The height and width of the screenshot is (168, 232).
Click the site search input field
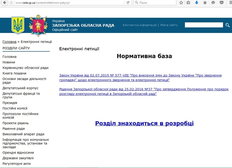pos(204,25)
